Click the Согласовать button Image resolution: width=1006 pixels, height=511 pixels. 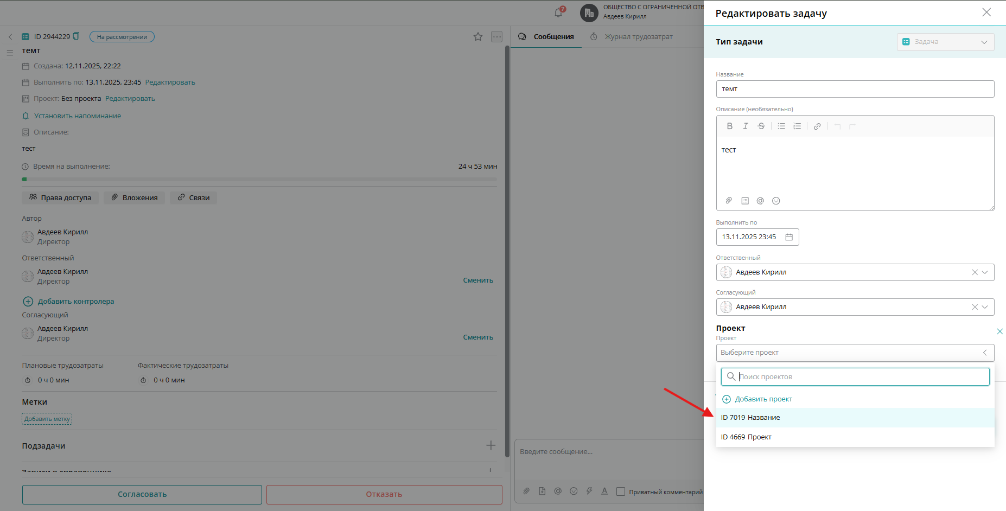tap(142, 494)
